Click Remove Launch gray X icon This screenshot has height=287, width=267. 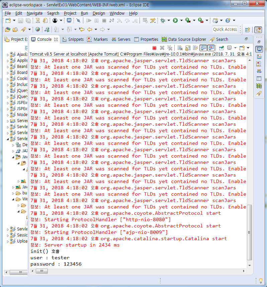[x=162, y=48]
